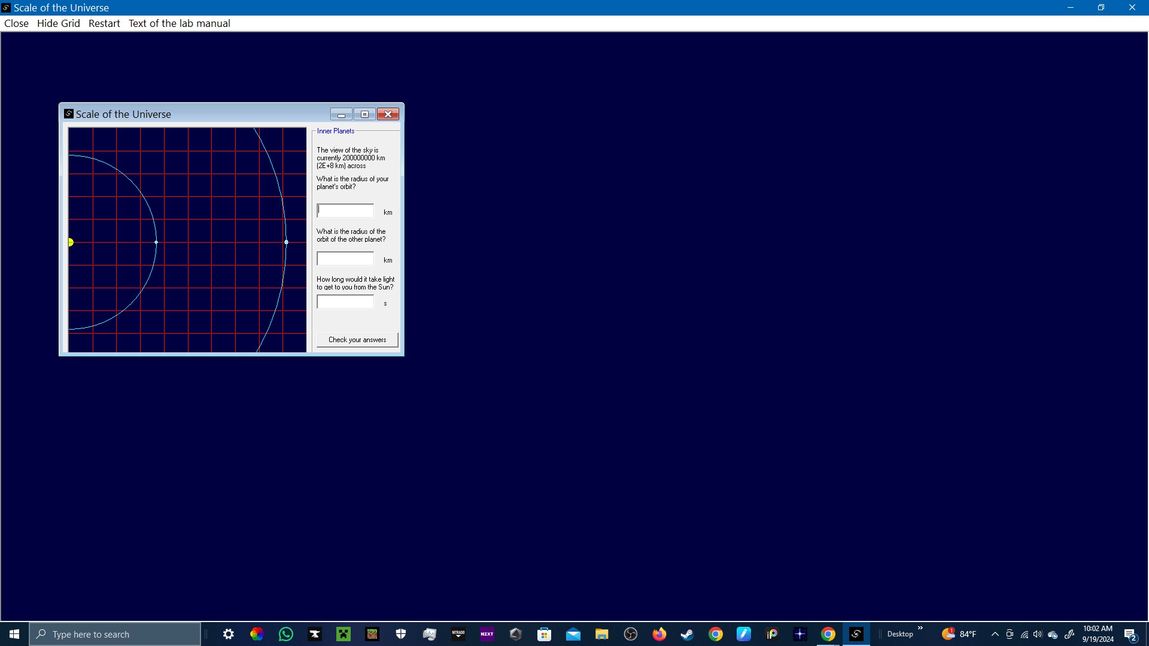Focus the planet's orbit radius input field
1149x646 pixels.
(x=345, y=211)
